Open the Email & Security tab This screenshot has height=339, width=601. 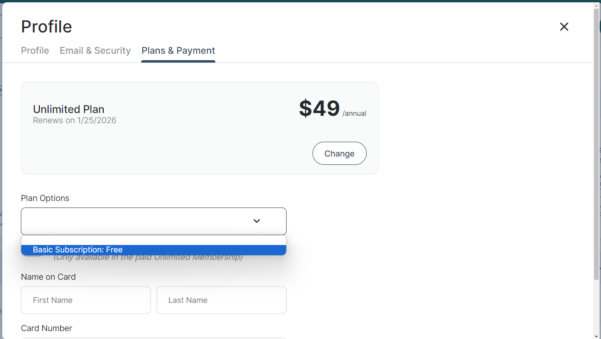click(x=95, y=50)
